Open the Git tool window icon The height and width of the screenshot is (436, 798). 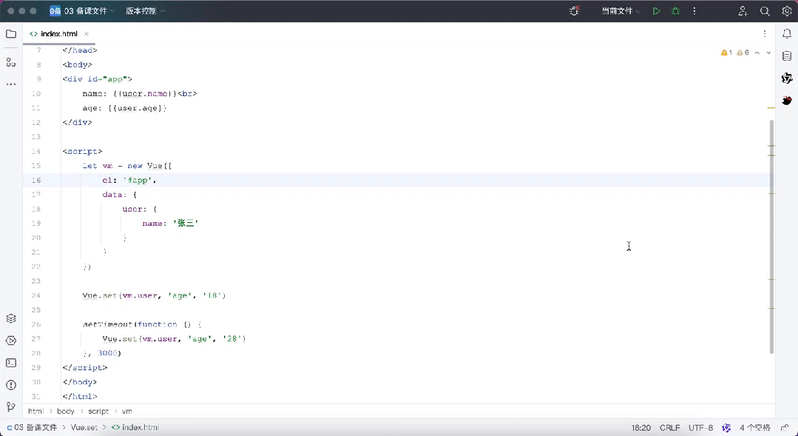tap(10, 407)
